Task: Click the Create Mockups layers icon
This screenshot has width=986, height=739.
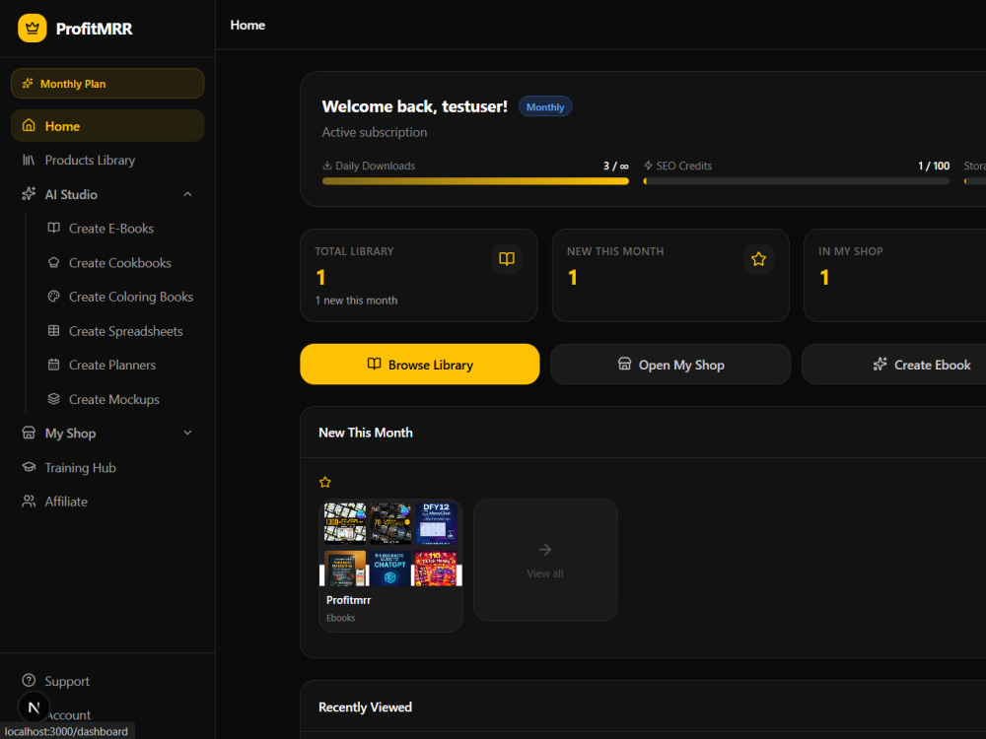Action: tap(54, 399)
